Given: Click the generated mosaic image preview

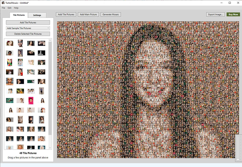Looking at the screenshot, I should pyautogui.click(x=148, y=89).
